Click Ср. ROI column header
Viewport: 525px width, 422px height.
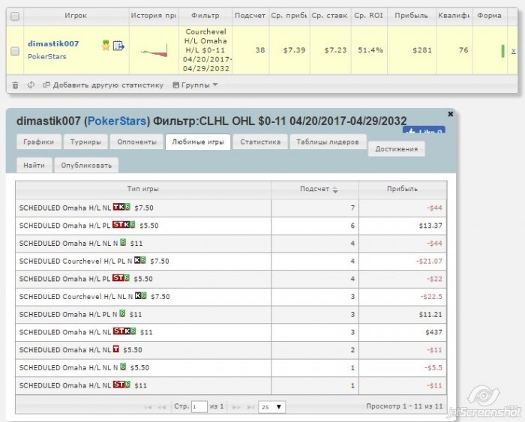(x=369, y=16)
